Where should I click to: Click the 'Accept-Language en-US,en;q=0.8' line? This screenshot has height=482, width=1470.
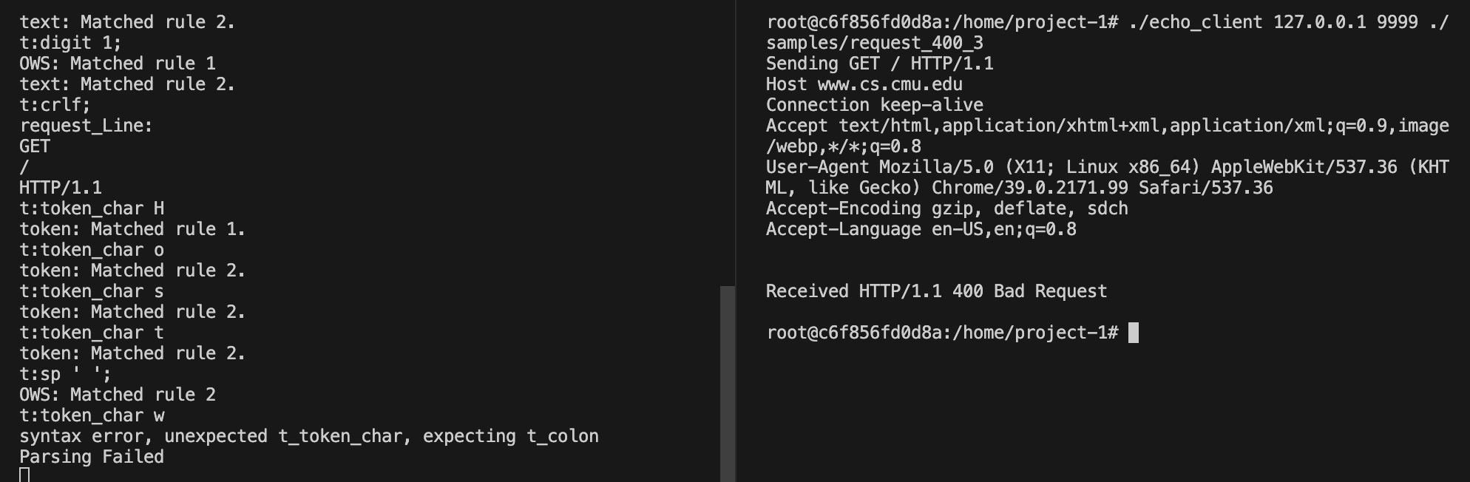coord(921,229)
